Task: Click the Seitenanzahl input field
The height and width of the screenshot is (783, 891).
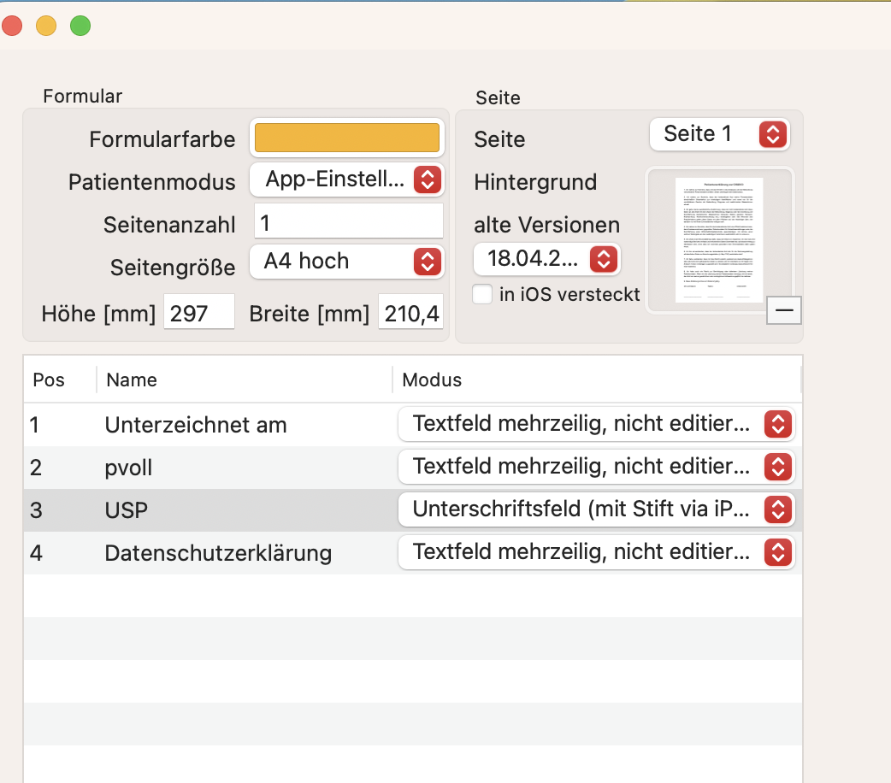Action: pyautogui.click(x=348, y=221)
